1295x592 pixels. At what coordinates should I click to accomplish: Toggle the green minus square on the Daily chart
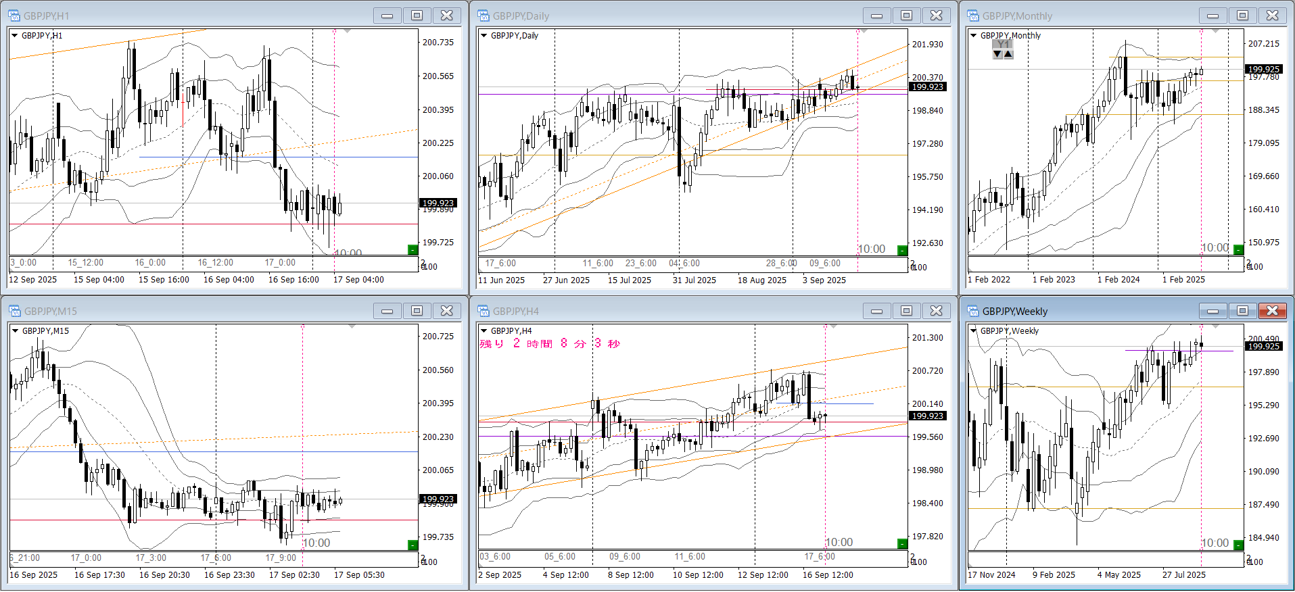[902, 251]
